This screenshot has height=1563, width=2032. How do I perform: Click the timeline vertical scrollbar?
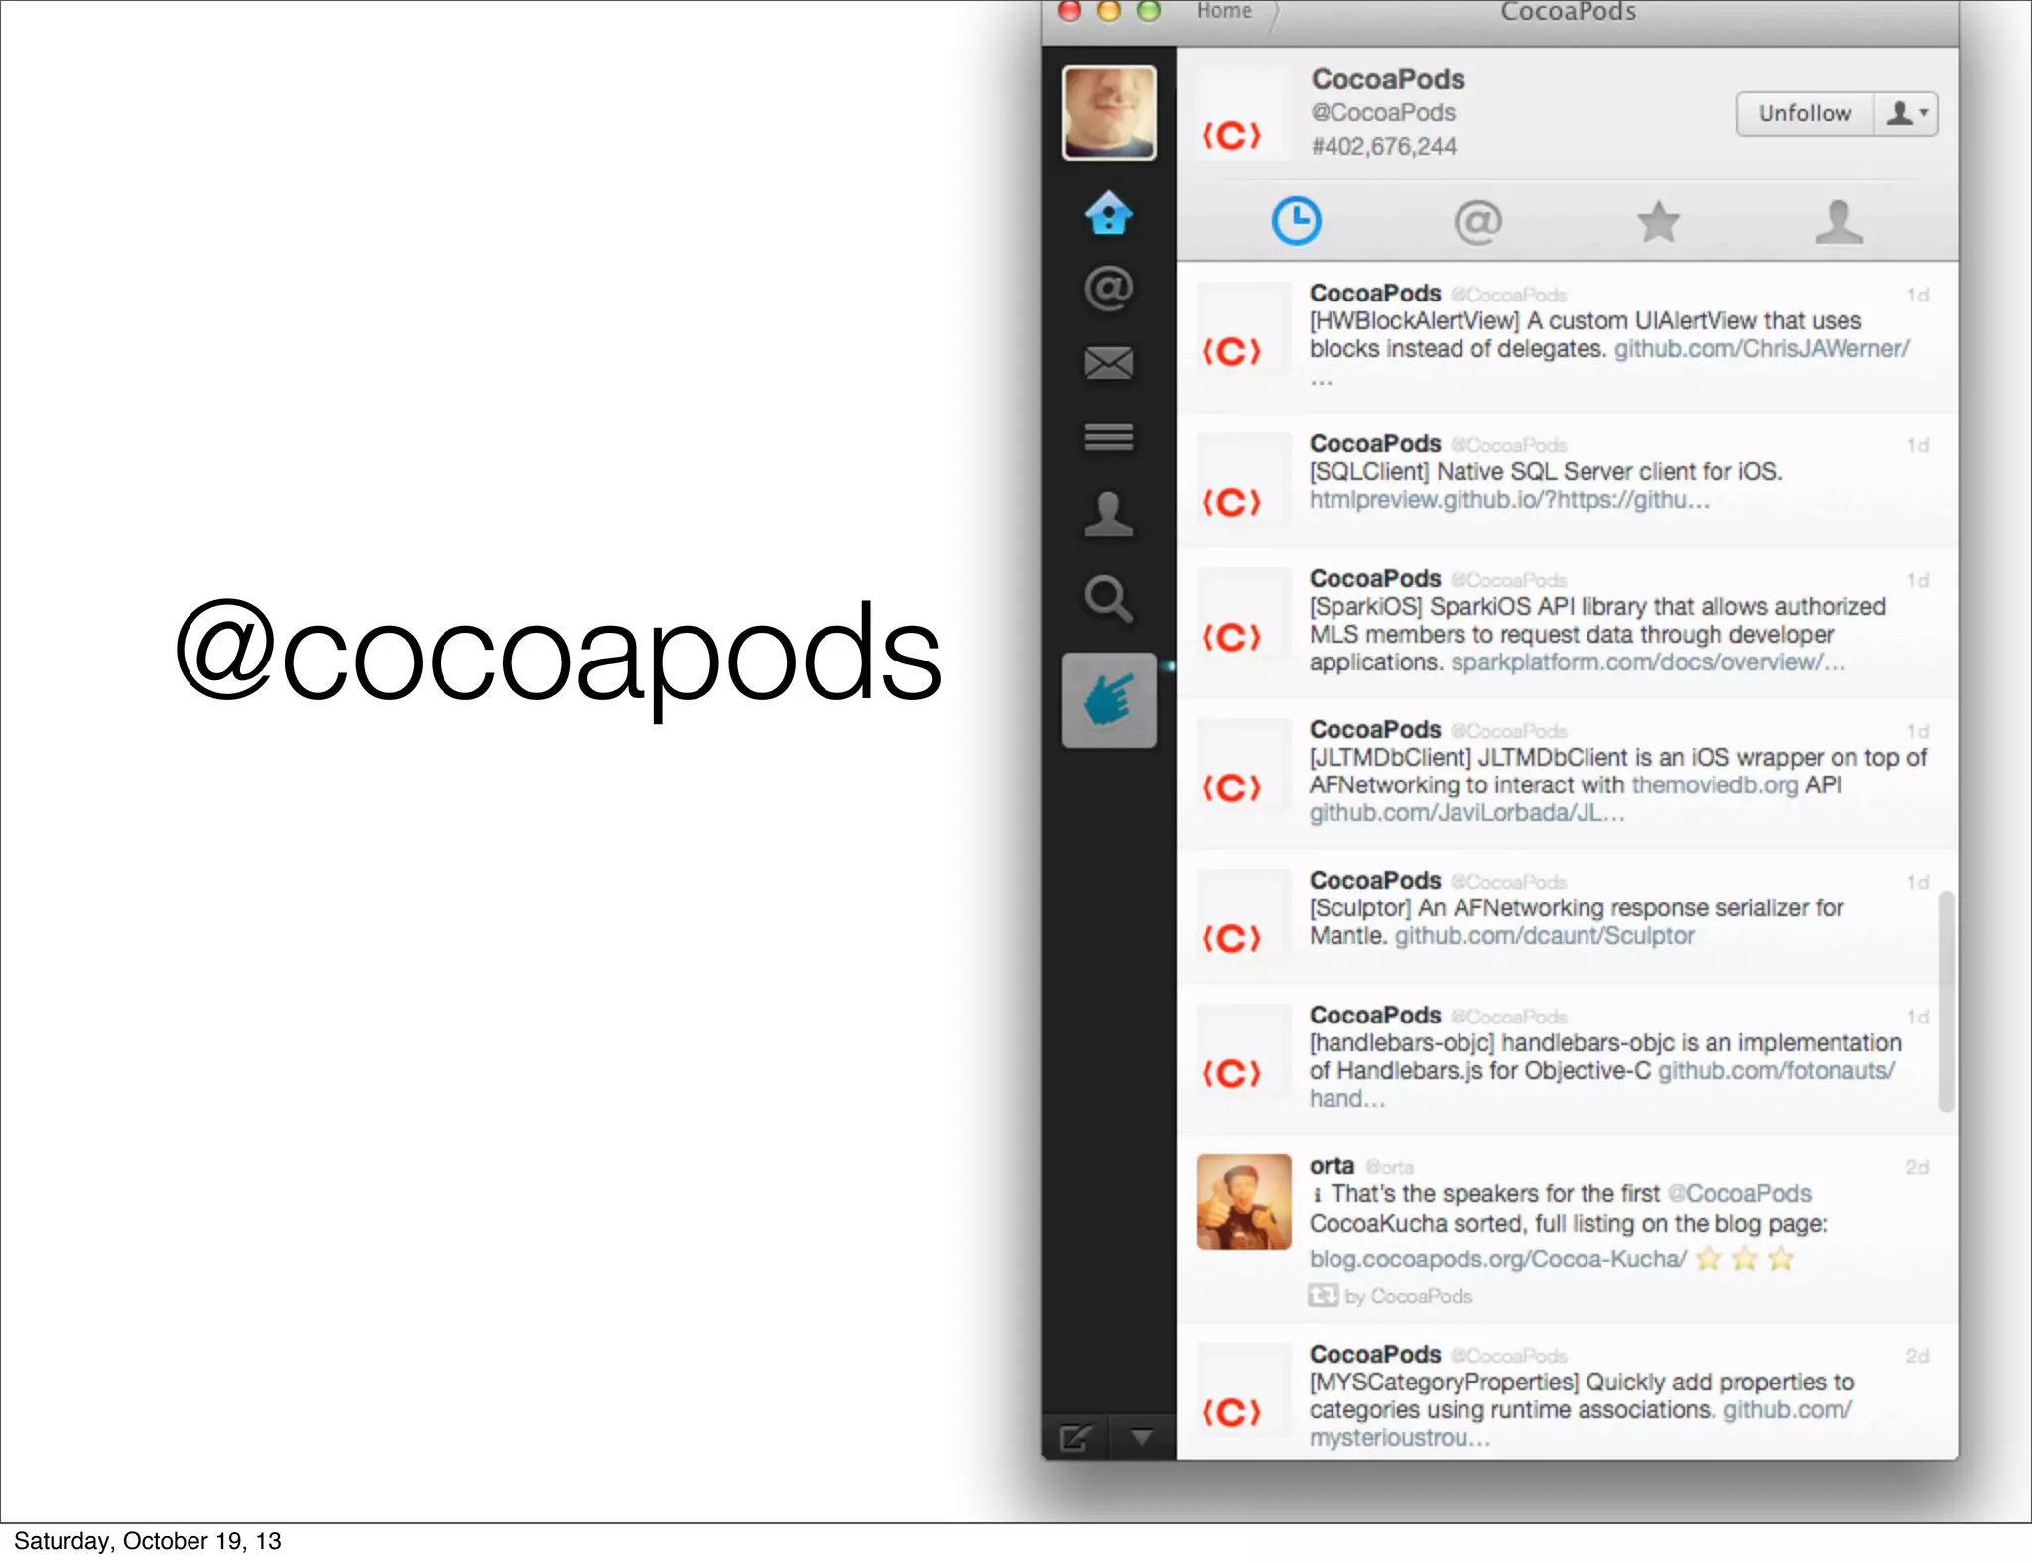pos(1946,1002)
